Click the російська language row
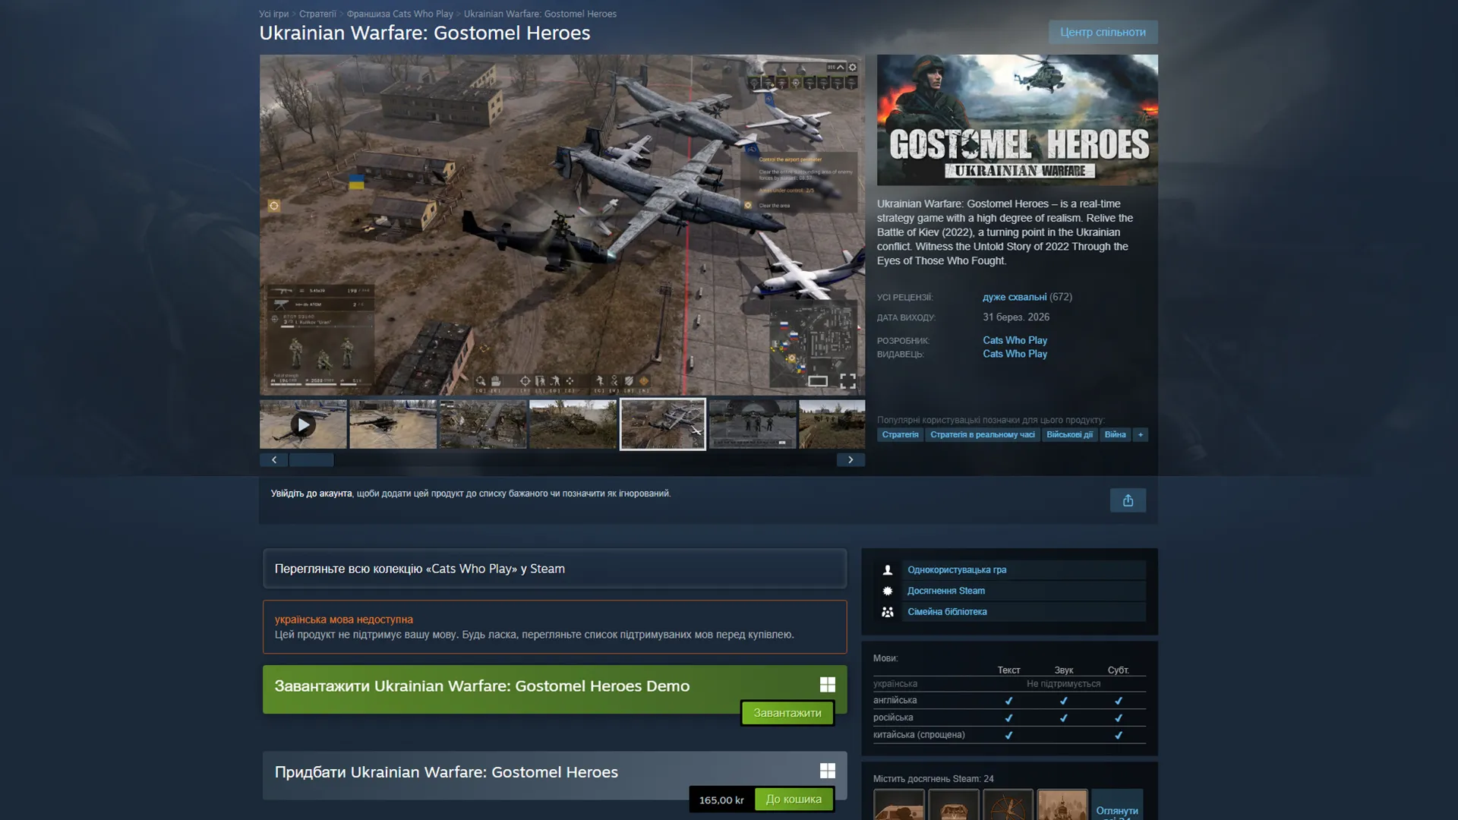 [1009, 717]
